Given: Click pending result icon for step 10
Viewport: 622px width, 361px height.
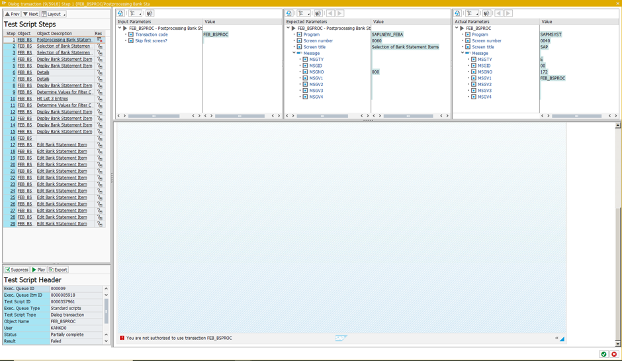Looking at the screenshot, I should point(100,99).
